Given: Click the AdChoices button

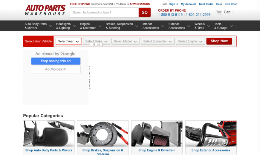Looking at the screenshot, I should [x=56, y=69].
